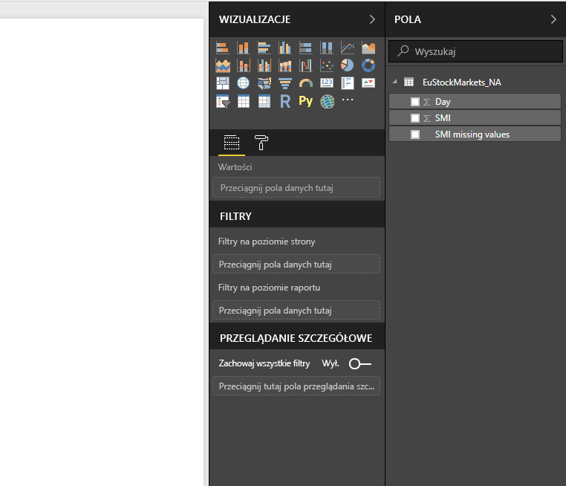Viewport: 566px width, 486px height.
Task: Choose the Clustered column chart visual
Action: click(x=284, y=48)
